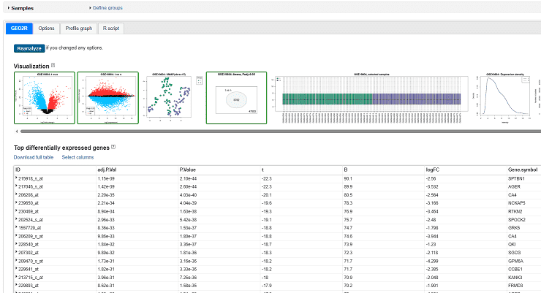Switch to the Profile graph tab

pyautogui.click(x=78, y=28)
